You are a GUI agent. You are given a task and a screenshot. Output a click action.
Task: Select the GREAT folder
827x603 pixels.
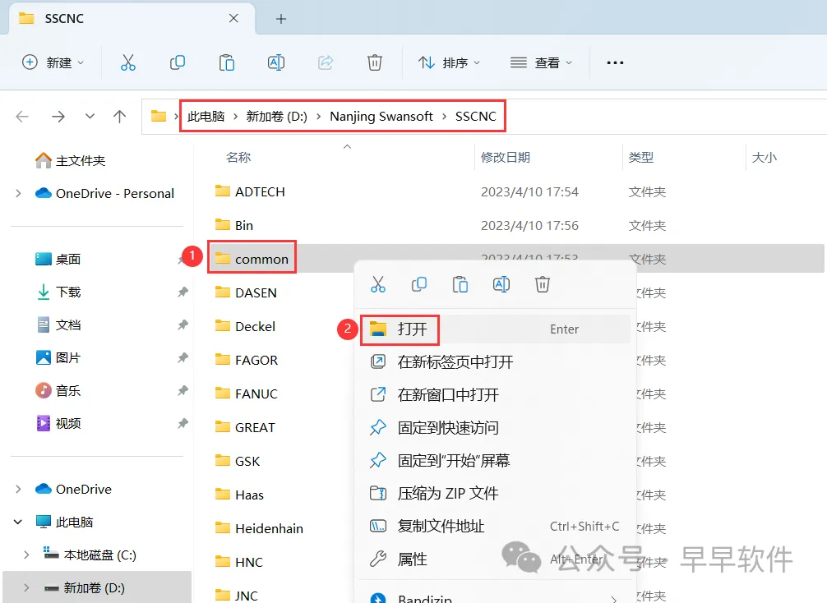coord(245,427)
